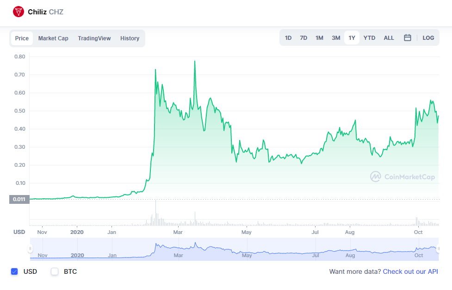
Task: Grab the left range navigator handle
Action: (30, 248)
